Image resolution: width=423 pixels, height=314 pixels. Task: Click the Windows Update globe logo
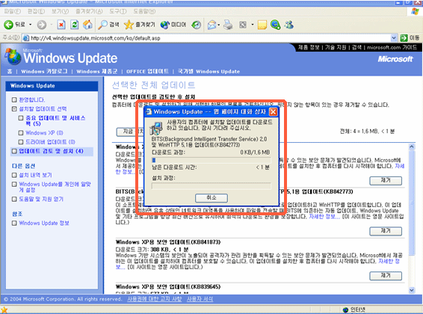point(13,57)
